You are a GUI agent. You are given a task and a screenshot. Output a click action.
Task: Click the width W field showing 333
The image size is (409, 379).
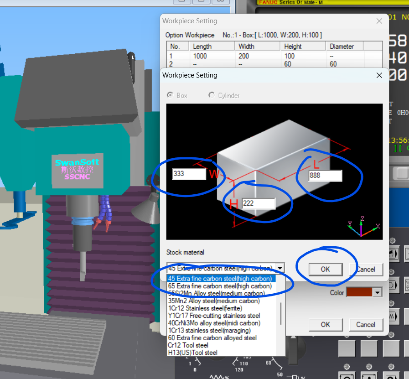[x=189, y=174]
